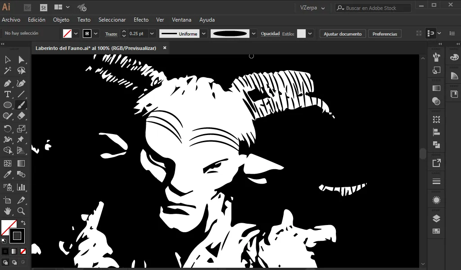Open Adobe Bridge via Br icon
Viewport: 461px width, 270px height.
[x=27, y=8]
